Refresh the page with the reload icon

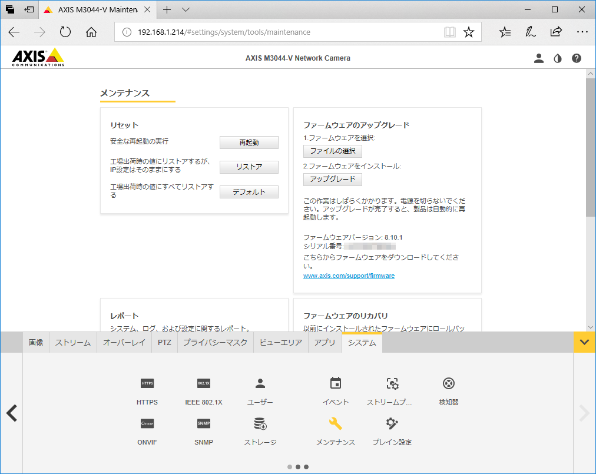coord(65,32)
